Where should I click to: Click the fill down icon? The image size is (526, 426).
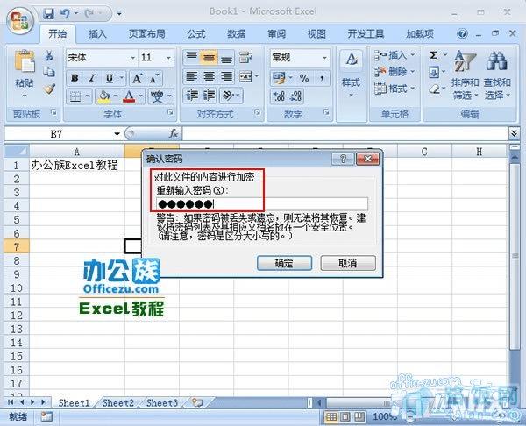(x=434, y=72)
